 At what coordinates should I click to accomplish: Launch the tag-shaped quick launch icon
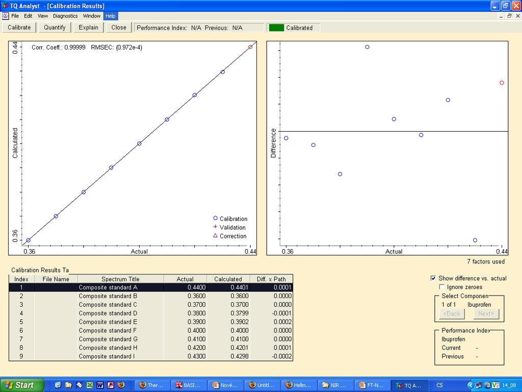79,385
